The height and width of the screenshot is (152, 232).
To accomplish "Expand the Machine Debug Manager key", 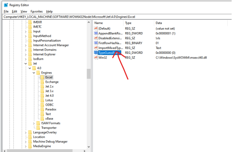I will 26,142.
